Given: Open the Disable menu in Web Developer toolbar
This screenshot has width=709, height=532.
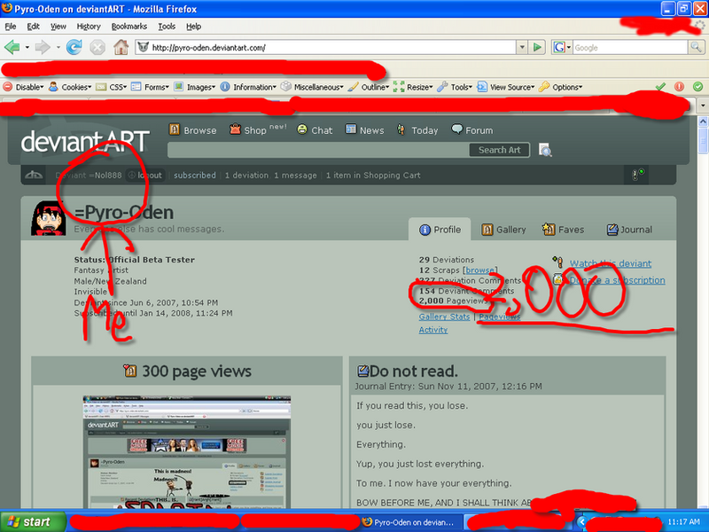Looking at the screenshot, I should tap(24, 87).
